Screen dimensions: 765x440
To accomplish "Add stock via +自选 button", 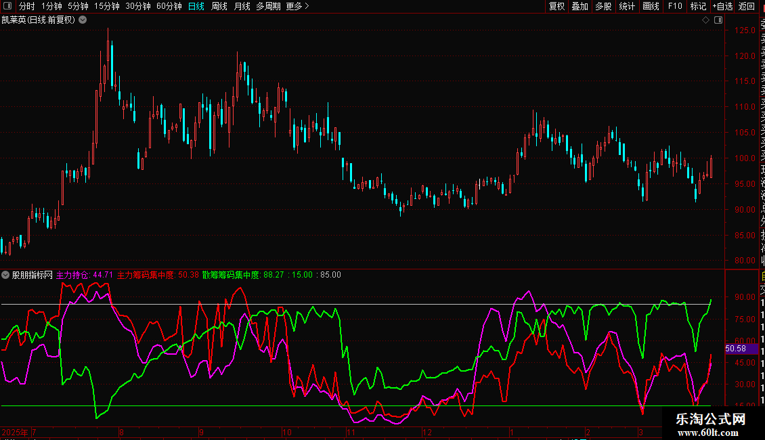I will tap(722, 6).
